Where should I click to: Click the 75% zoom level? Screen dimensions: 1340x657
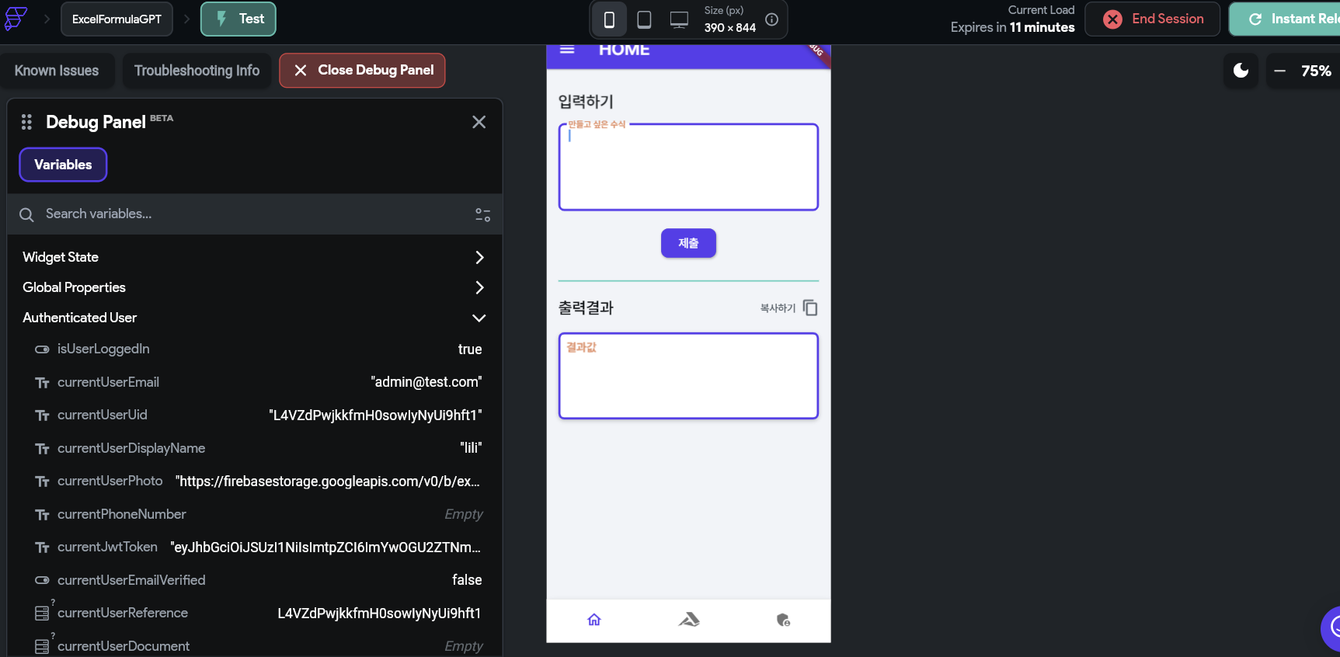(1316, 71)
